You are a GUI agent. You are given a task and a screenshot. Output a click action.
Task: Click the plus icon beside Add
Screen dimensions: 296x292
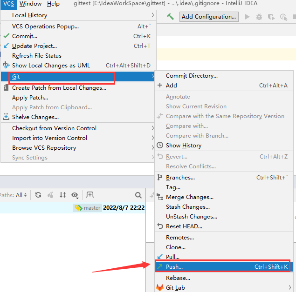[160, 85]
